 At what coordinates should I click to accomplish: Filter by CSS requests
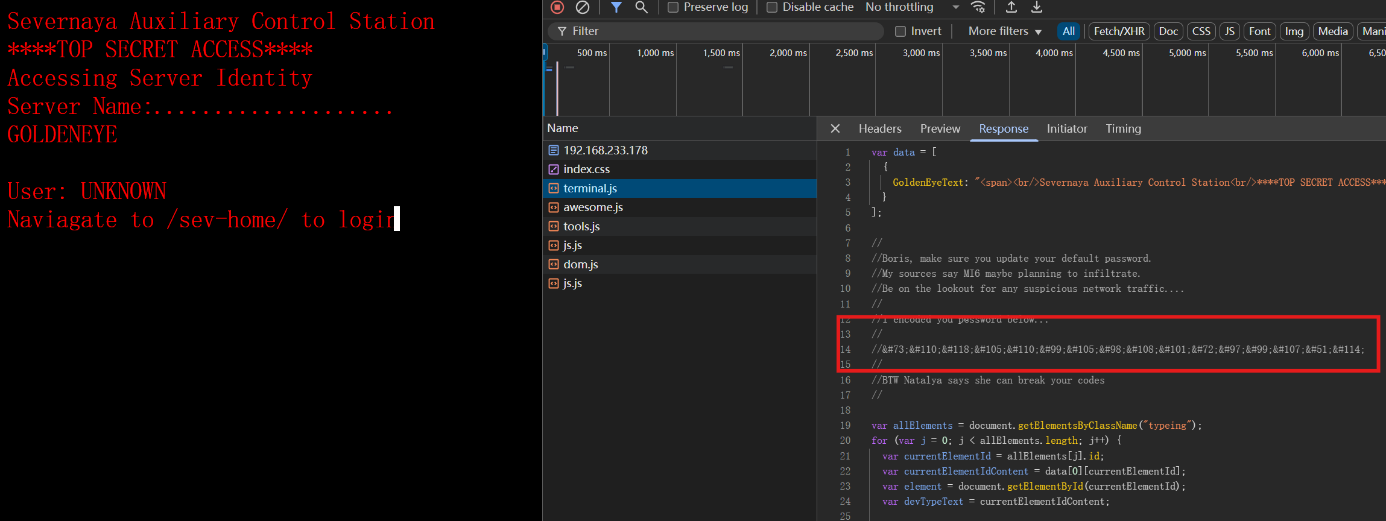click(1201, 31)
